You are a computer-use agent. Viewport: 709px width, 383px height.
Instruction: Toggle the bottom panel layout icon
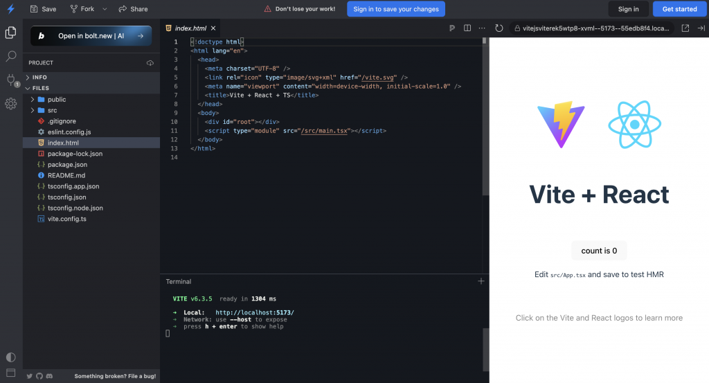11,373
